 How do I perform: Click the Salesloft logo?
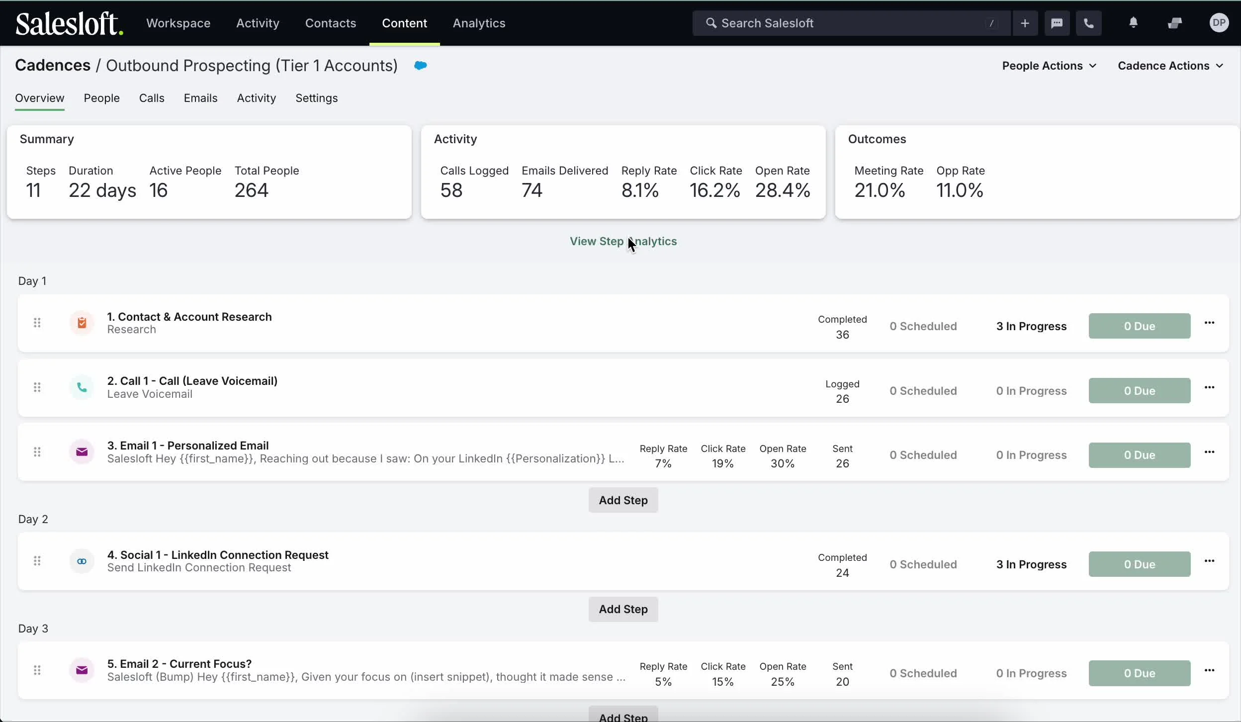coord(69,23)
